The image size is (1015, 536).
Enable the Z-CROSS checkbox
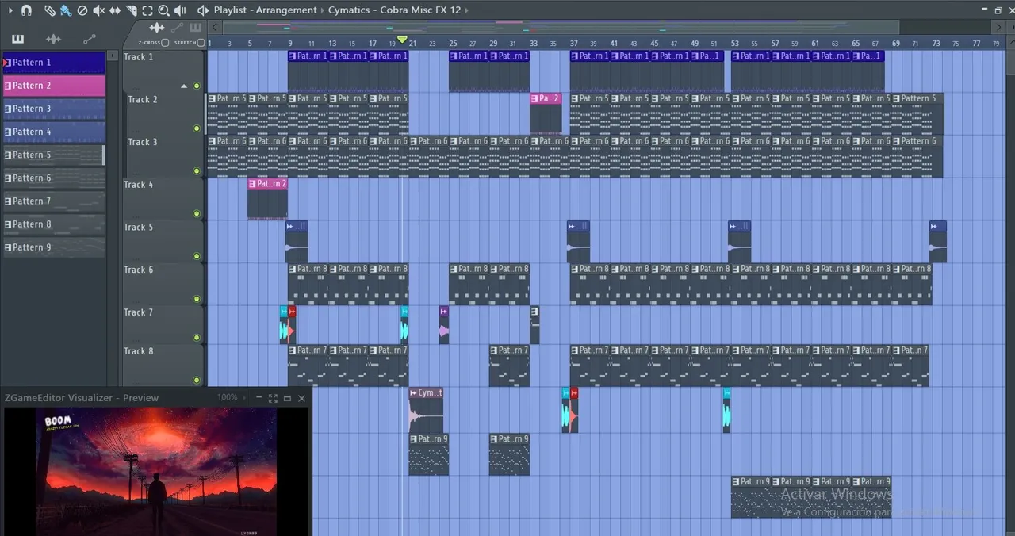165,43
